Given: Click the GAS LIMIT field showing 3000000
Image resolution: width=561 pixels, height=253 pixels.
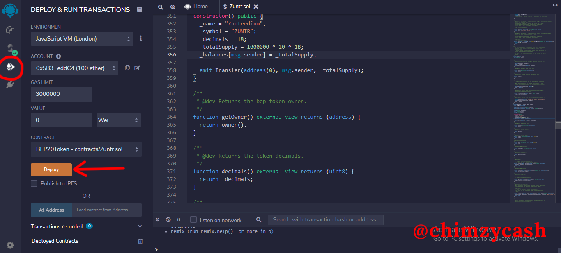Looking at the screenshot, I should pyautogui.click(x=61, y=94).
